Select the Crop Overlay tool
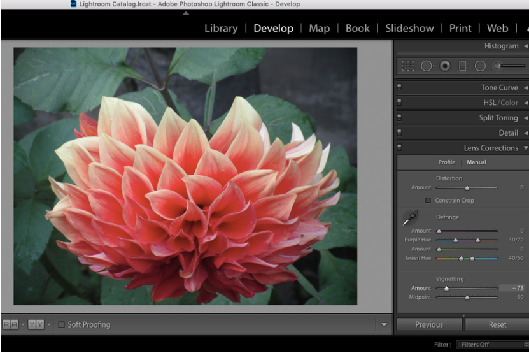Image resolution: width=529 pixels, height=353 pixels. coord(408,66)
